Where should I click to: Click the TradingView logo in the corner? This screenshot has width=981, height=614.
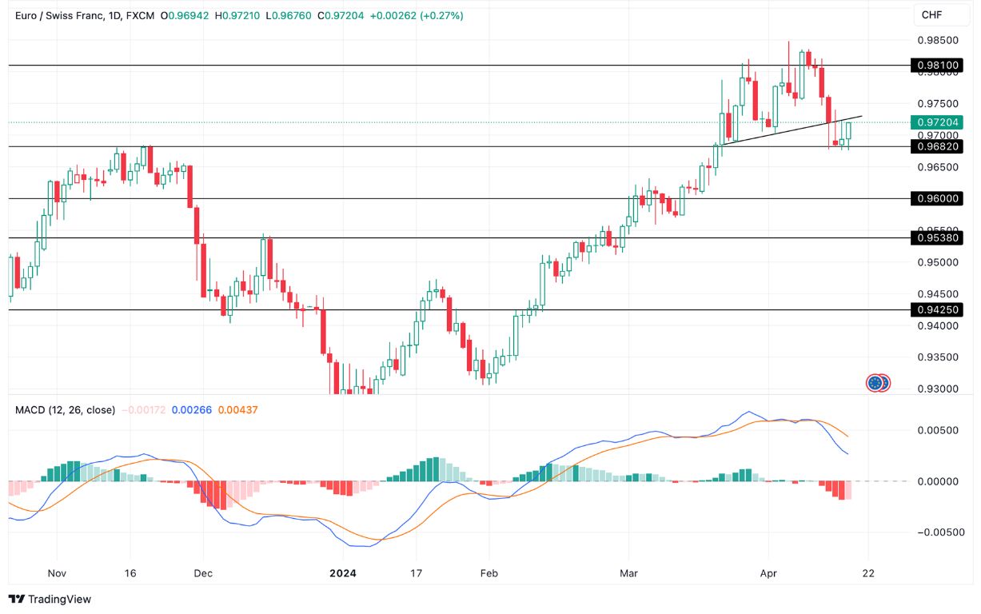point(48,599)
